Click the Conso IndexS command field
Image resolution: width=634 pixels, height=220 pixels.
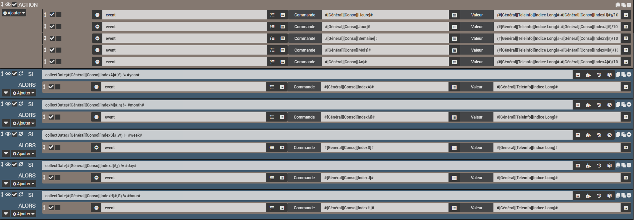[384, 148]
